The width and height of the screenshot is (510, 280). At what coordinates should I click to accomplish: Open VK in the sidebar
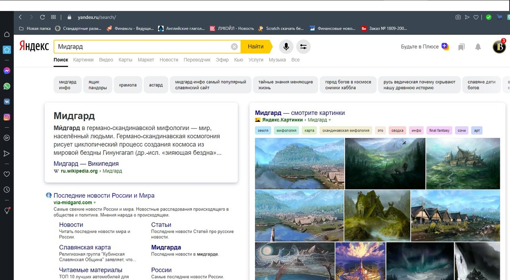pos(7,102)
